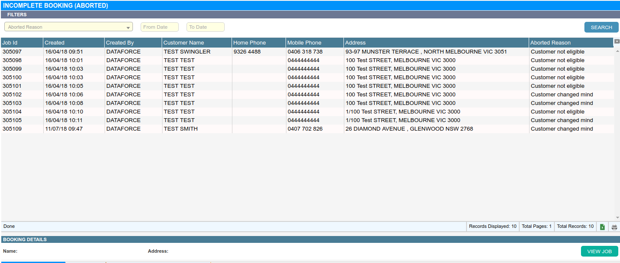Sort by Aborted Reason column header
620x263 pixels.
570,43
